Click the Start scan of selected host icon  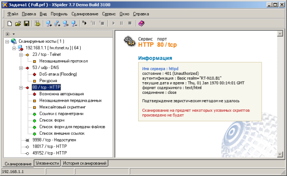pyautogui.click(x=84, y=23)
